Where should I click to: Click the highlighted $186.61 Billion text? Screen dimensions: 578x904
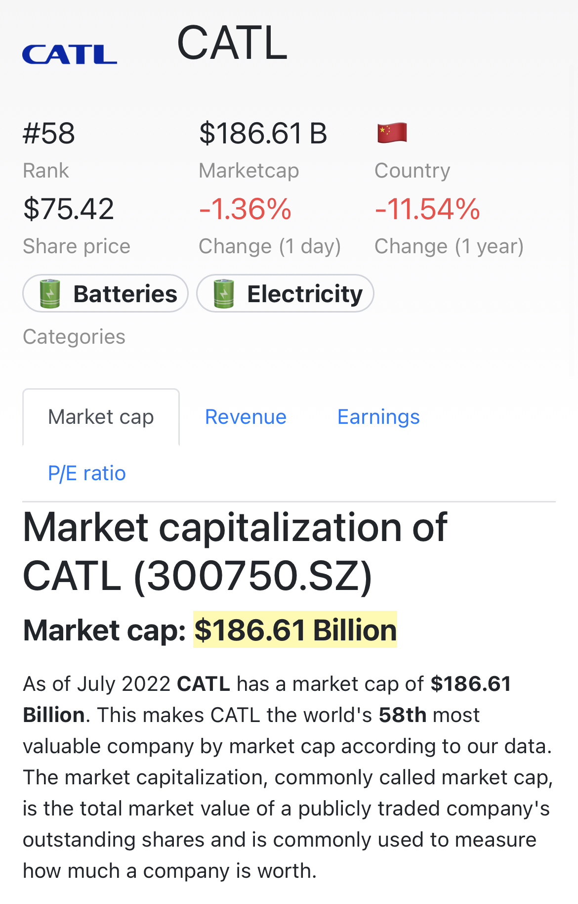[295, 630]
